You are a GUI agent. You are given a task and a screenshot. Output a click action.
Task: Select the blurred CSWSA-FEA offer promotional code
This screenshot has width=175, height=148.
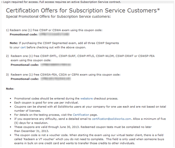point(56,79)
